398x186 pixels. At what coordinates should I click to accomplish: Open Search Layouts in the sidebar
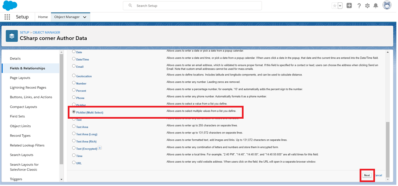pos(22,155)
